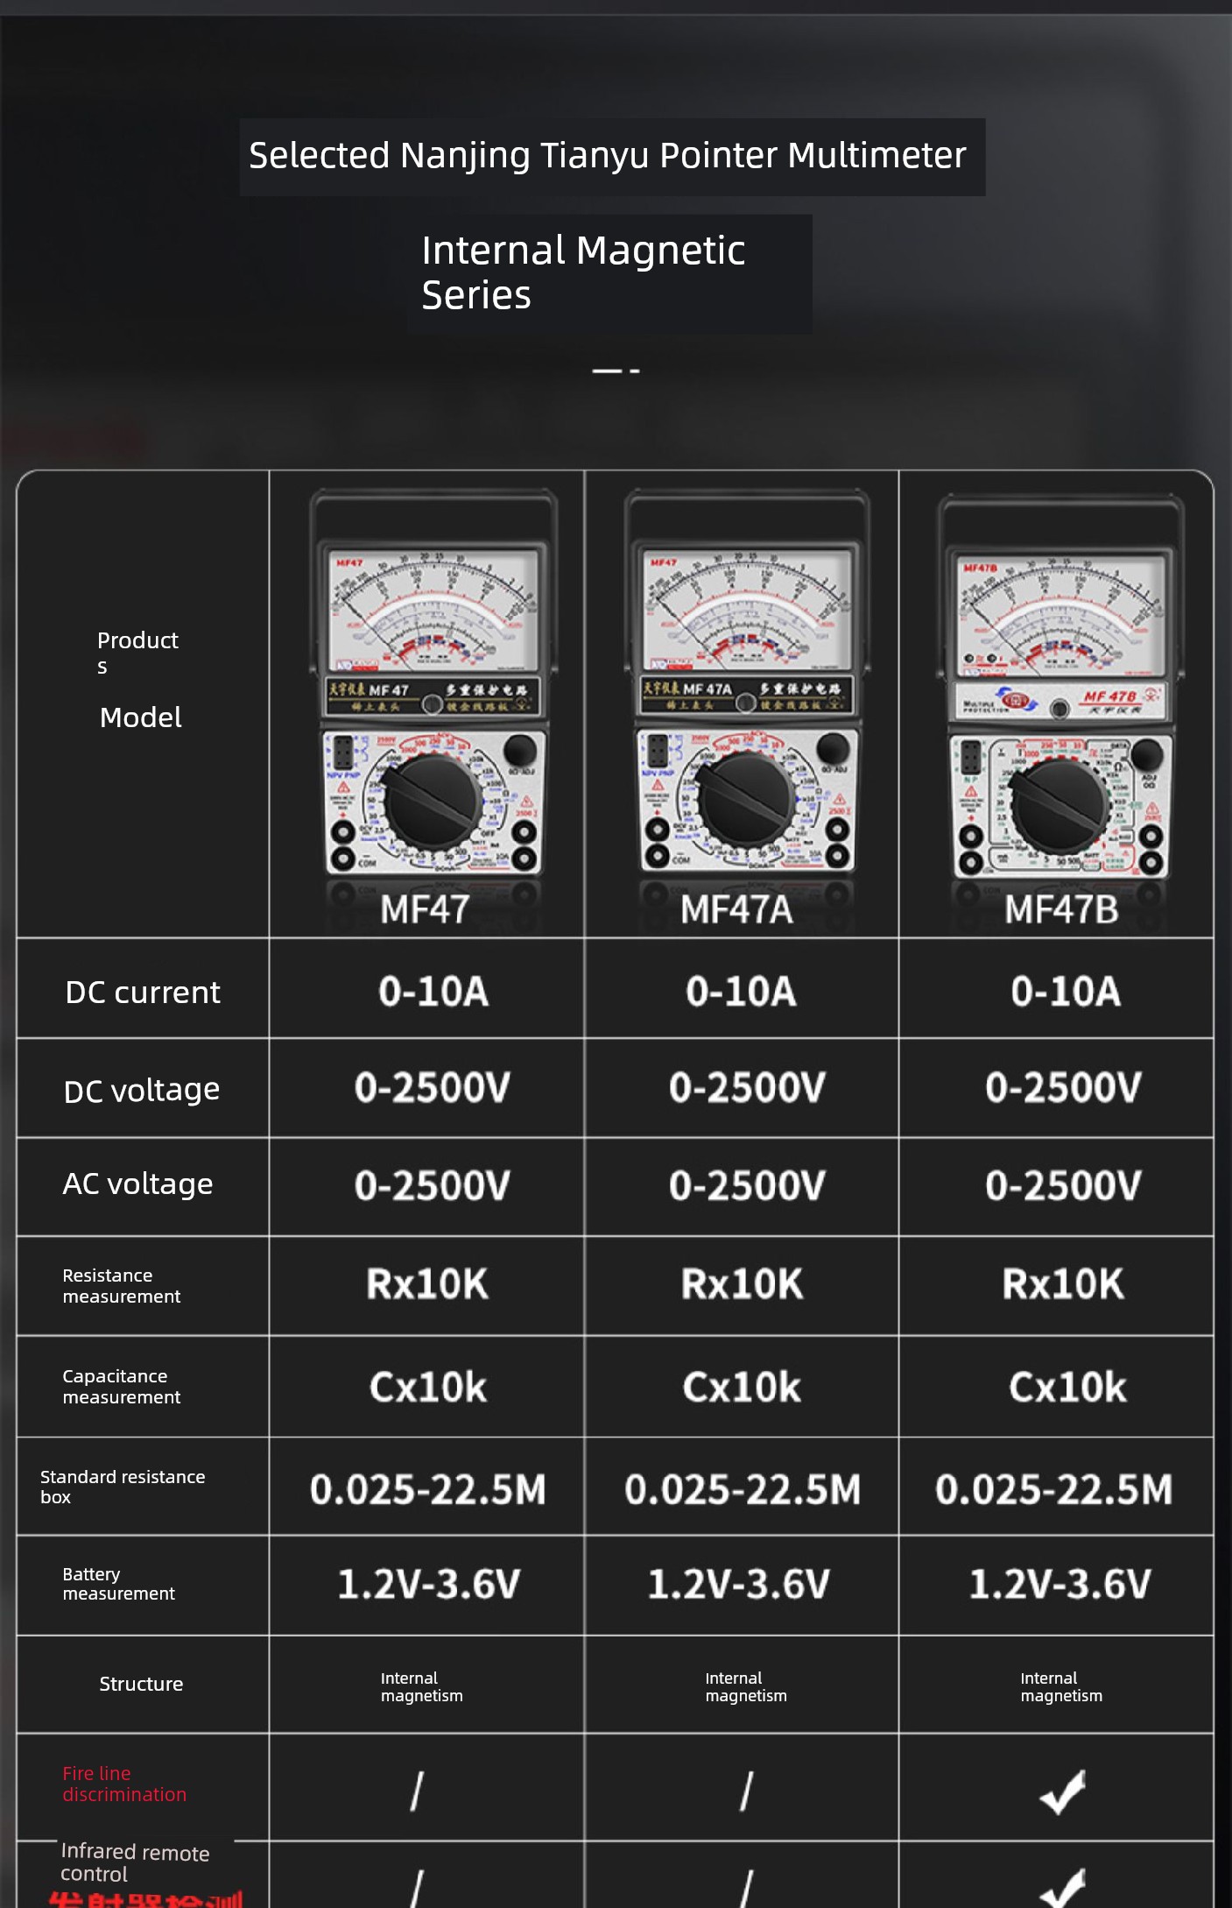
Task: Click MF47A 'Internal magnetism' structure cell
Action: [x=746, y=1686]
